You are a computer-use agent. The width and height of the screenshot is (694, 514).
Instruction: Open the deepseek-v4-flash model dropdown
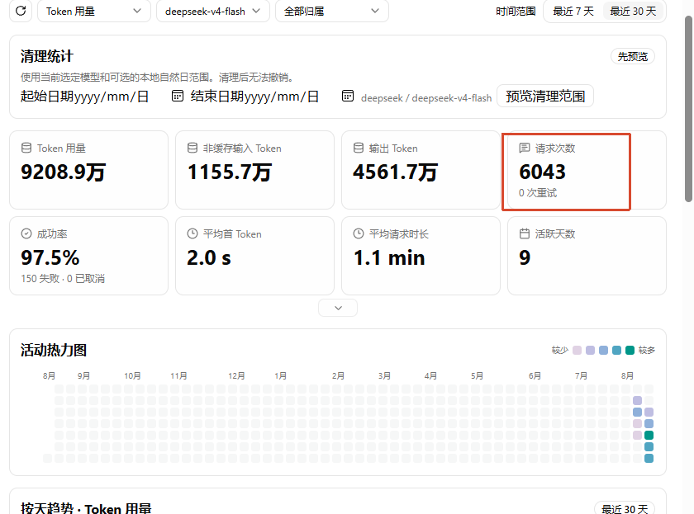(213, 11)
